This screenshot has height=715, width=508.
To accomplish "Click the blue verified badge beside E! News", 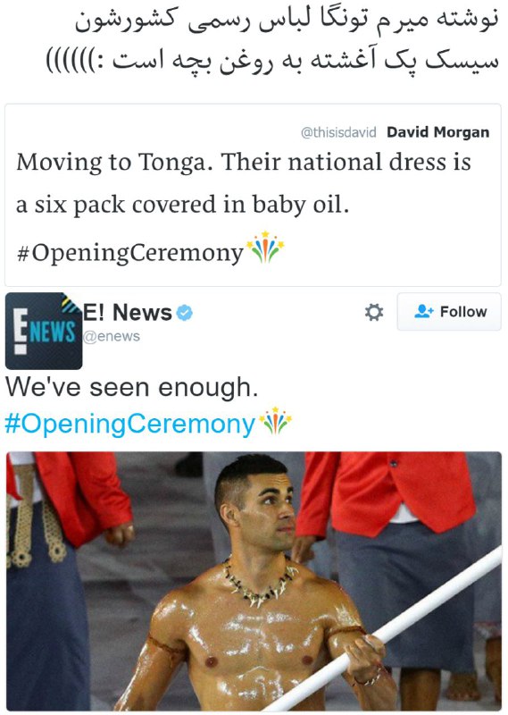I will tap(185, 313).
